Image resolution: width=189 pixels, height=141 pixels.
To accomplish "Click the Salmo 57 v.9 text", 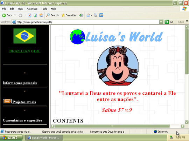I will tap(117, 110).
